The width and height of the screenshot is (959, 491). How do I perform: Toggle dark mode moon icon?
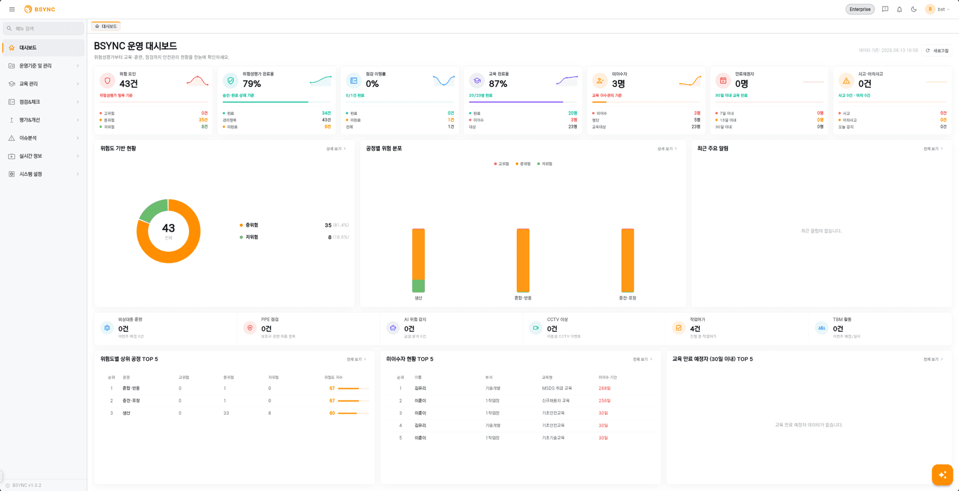click(914, 10)
